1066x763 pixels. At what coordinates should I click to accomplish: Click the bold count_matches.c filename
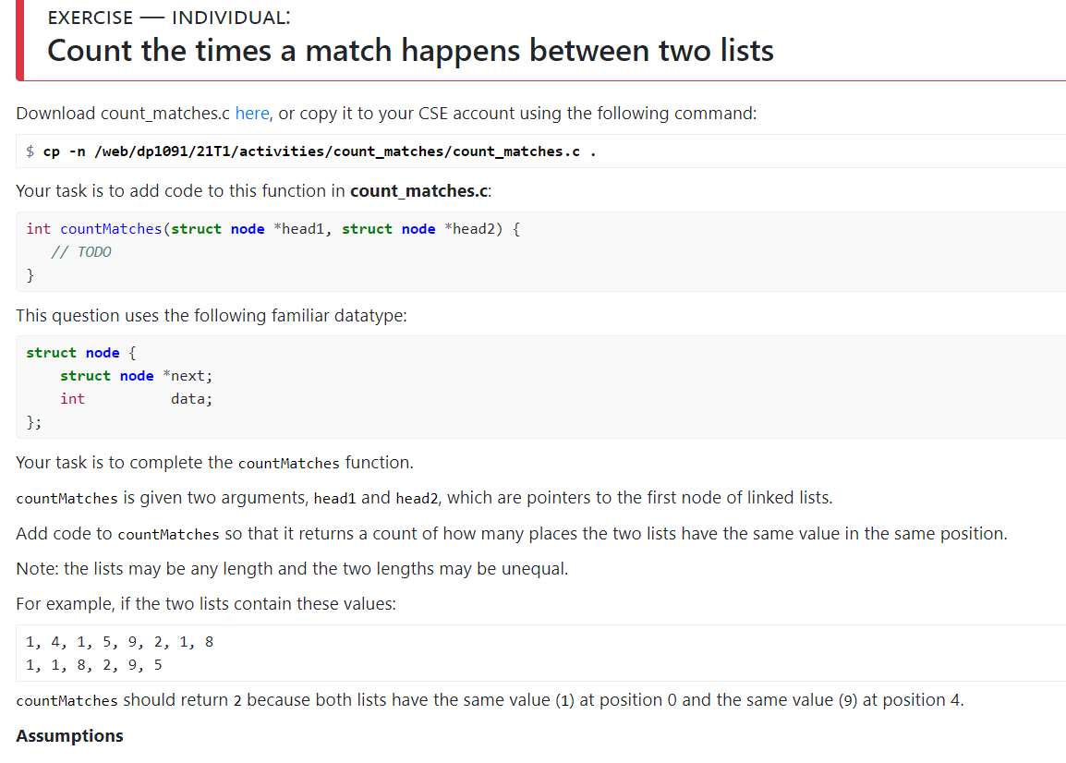(418, 191)
